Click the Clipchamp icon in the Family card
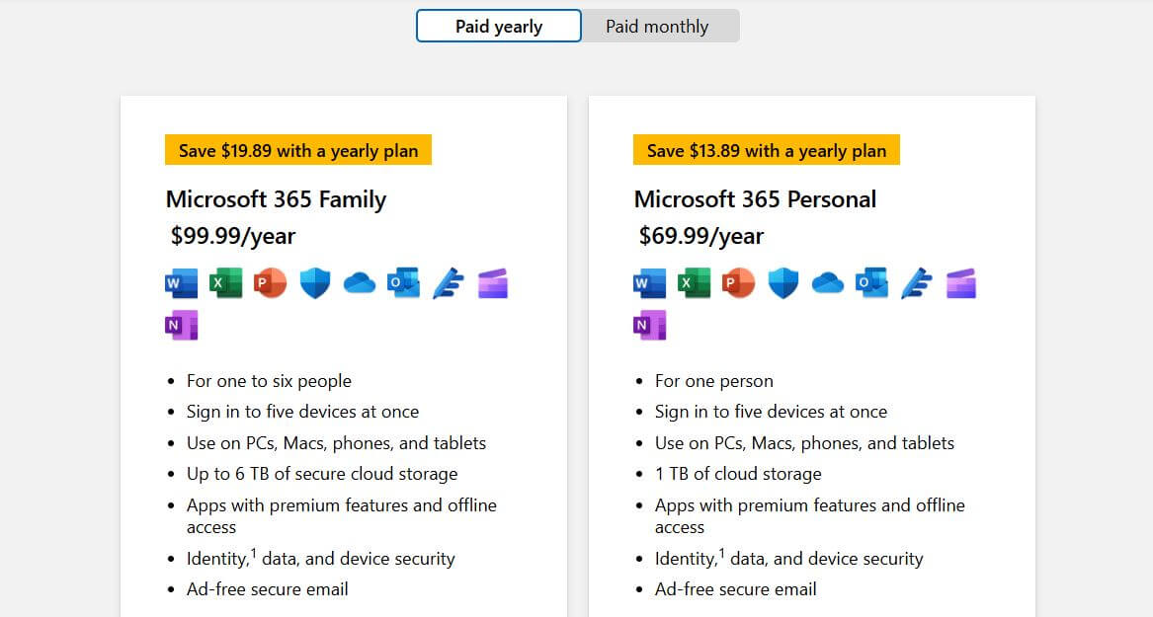The width and height of the screenshot is (1153, 617). coord(492,282)
